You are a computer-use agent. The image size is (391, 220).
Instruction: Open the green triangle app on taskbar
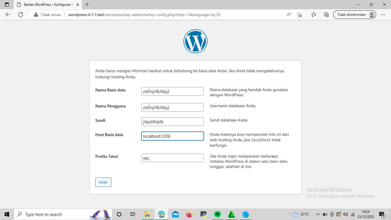[x=232, y=214]
